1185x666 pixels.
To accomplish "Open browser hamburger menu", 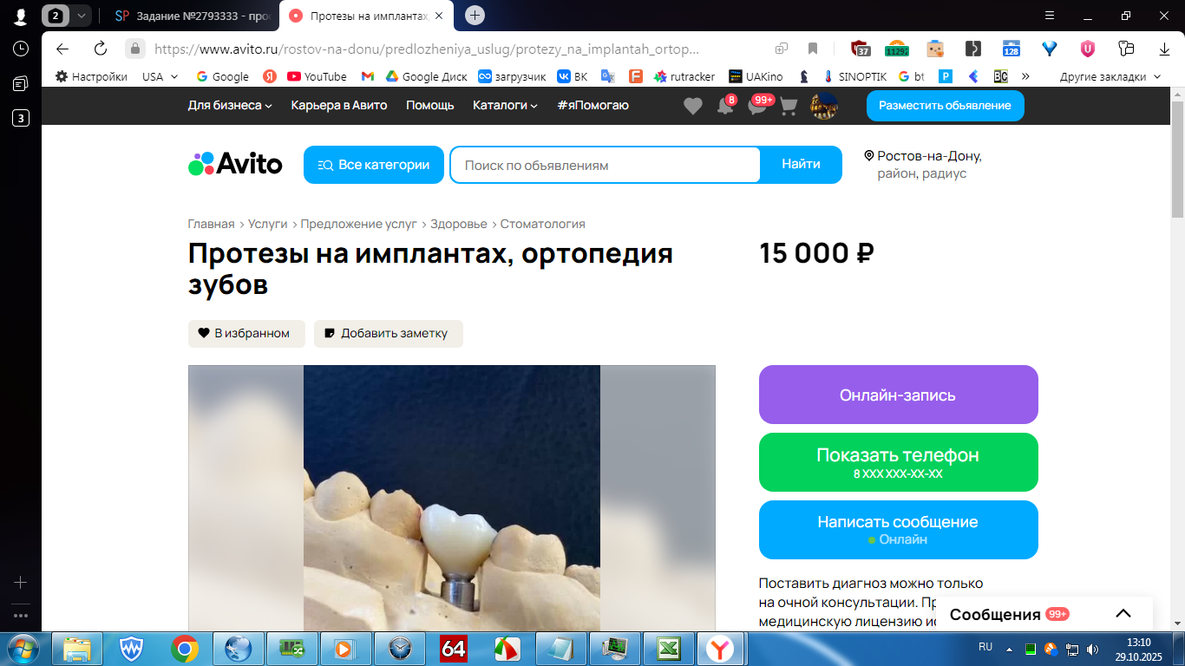I will [1050, 16].
